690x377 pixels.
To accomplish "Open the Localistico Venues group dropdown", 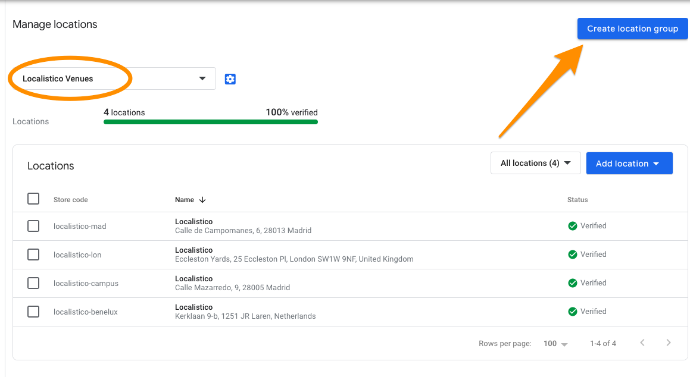I will (x=114, y=78).
